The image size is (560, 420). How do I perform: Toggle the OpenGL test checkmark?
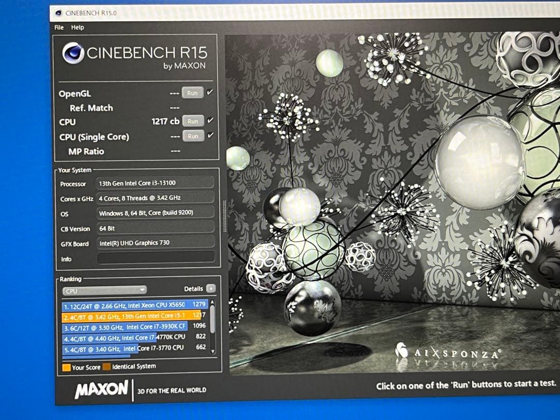point(209,92)
